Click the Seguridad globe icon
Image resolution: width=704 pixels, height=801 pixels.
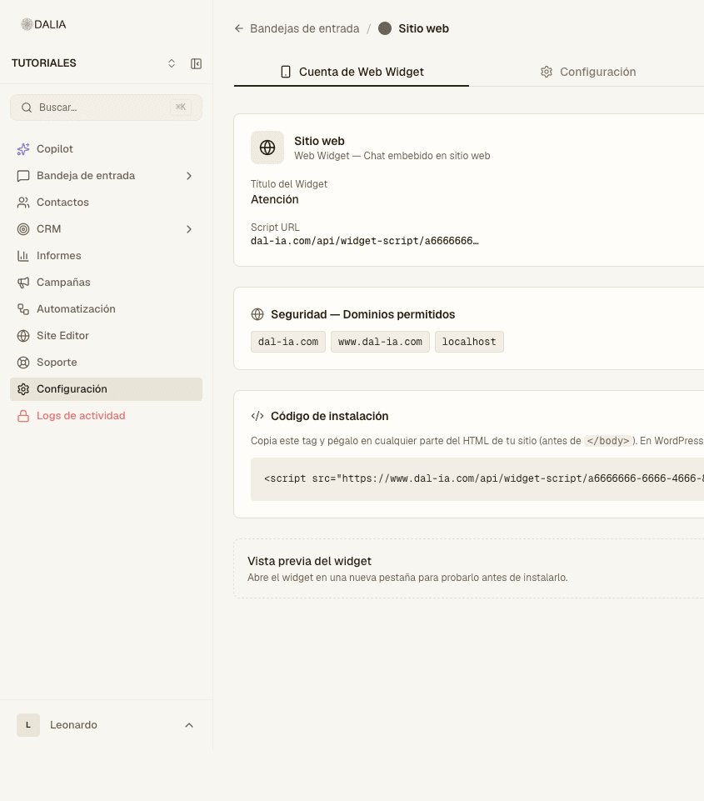(x=257, y=314)
